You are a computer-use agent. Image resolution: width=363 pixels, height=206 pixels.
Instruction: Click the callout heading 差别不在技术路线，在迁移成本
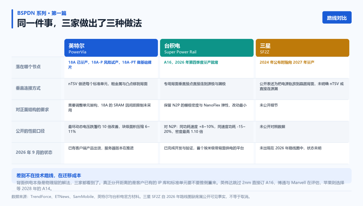point(49,175)
